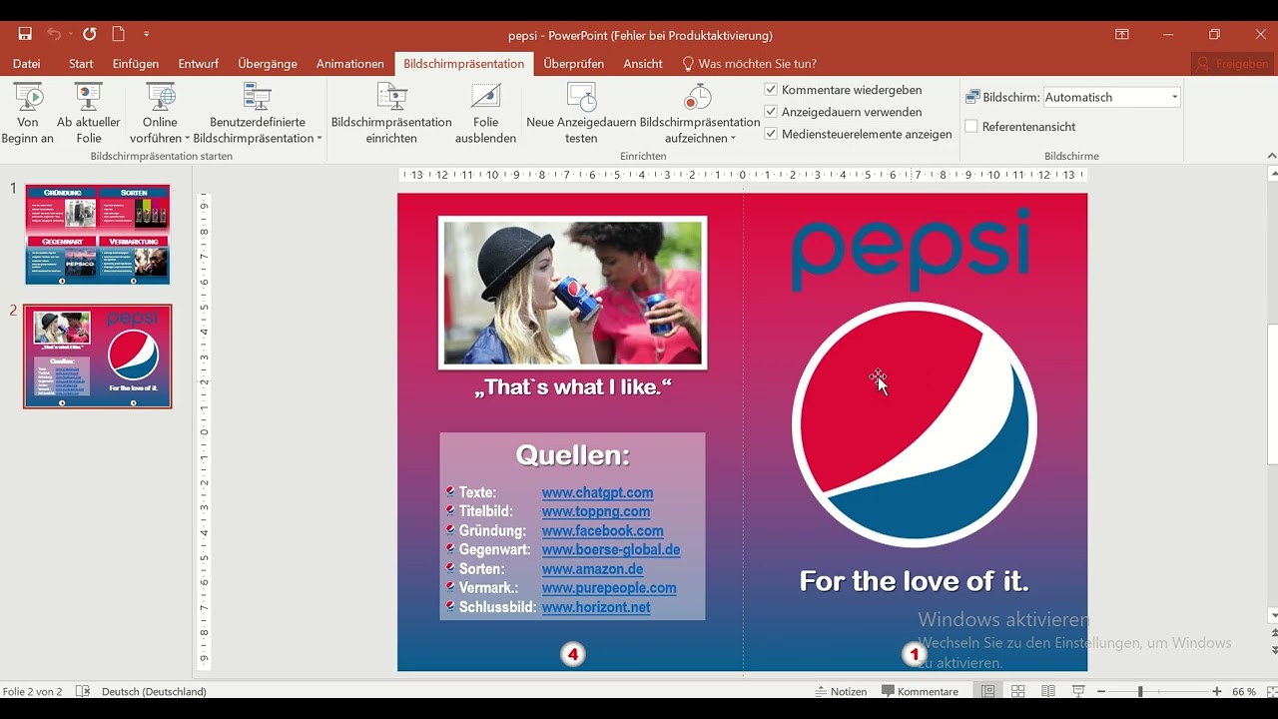Switch to the Animationen tab
Image resolution: width=1278 pixels, height=719 pixels.
click(350, 64)
